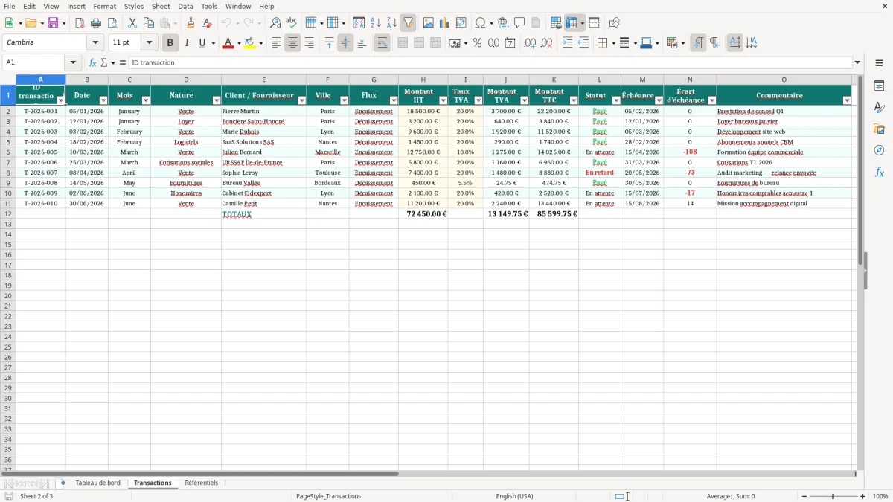Open Ville column filter dropdown

click(x=344, y=100)
